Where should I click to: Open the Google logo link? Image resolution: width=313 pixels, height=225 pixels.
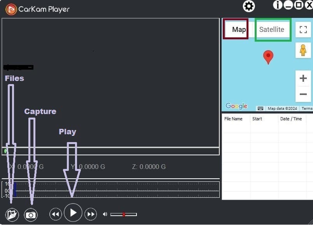coord(236,106)
